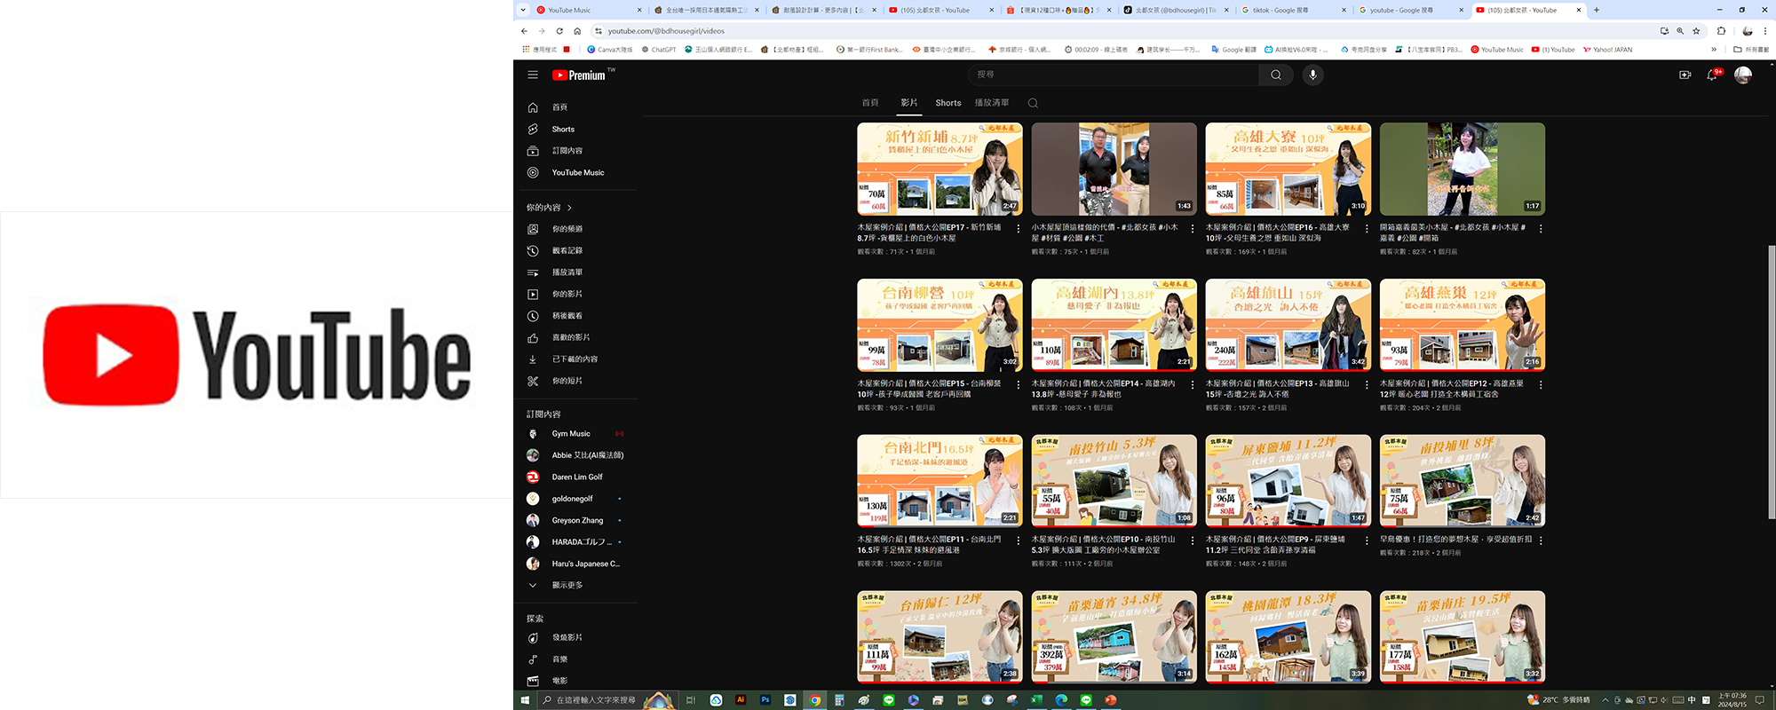1776x710 pixels.
Task: Click the channel search magnifier icon
Action: (x=1033, y=103)
